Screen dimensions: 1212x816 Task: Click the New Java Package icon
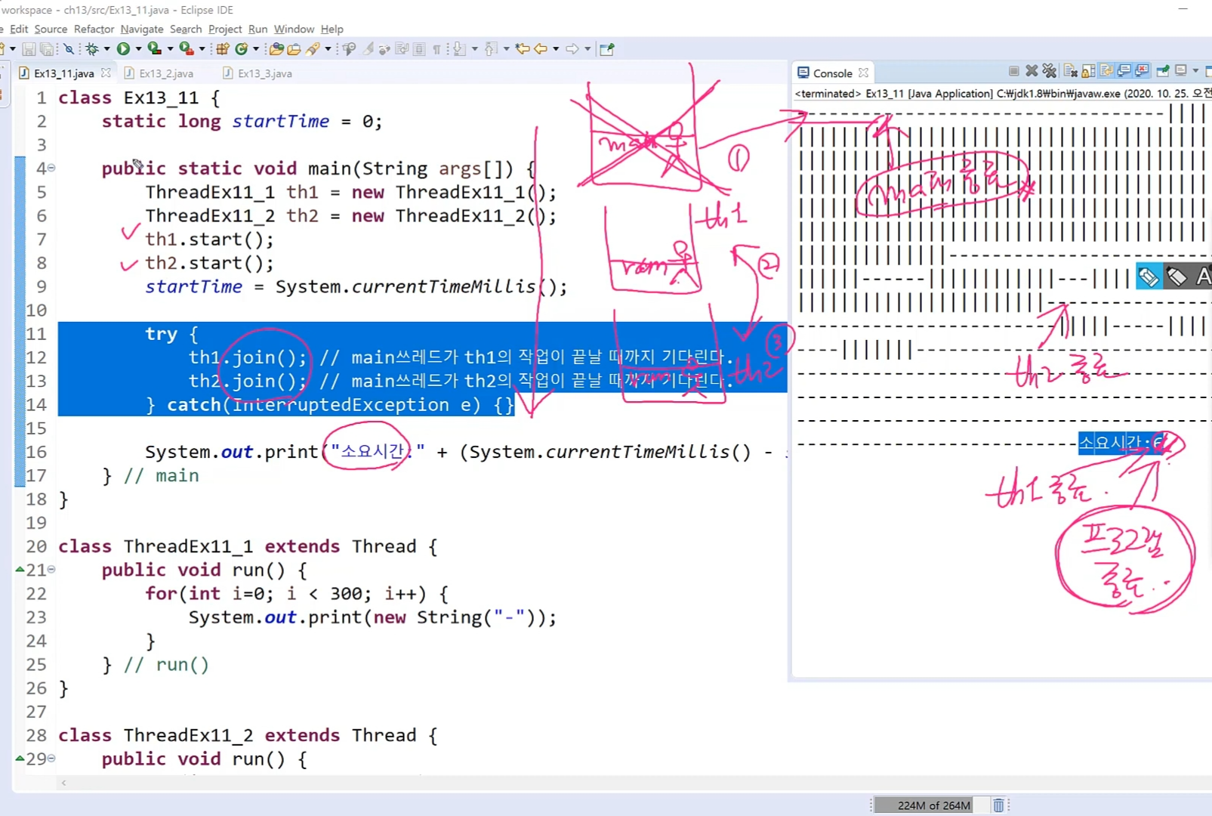coord(222,49)
